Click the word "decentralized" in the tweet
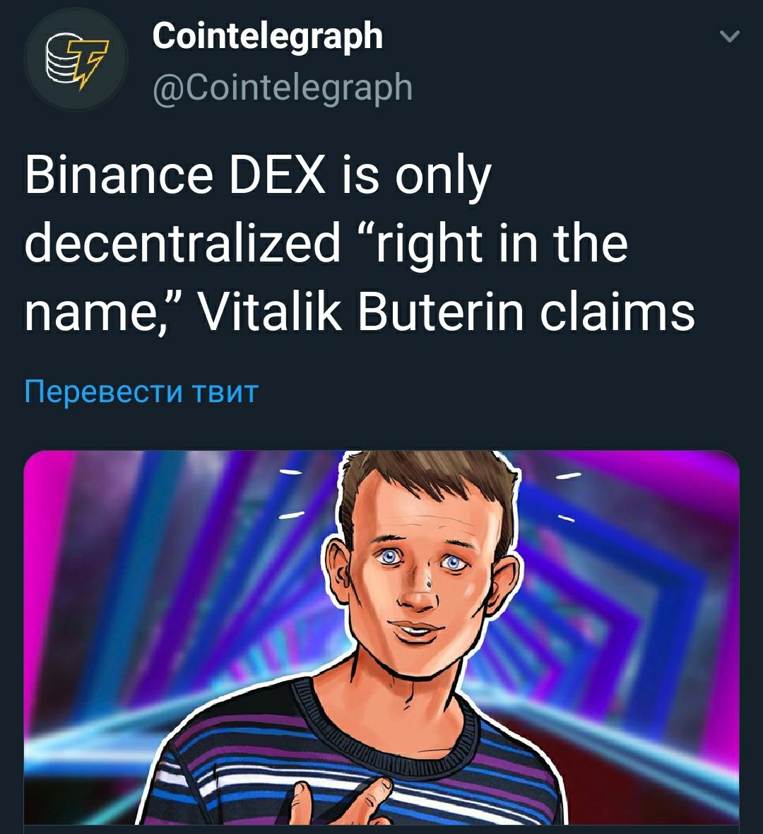 (182, 244)
